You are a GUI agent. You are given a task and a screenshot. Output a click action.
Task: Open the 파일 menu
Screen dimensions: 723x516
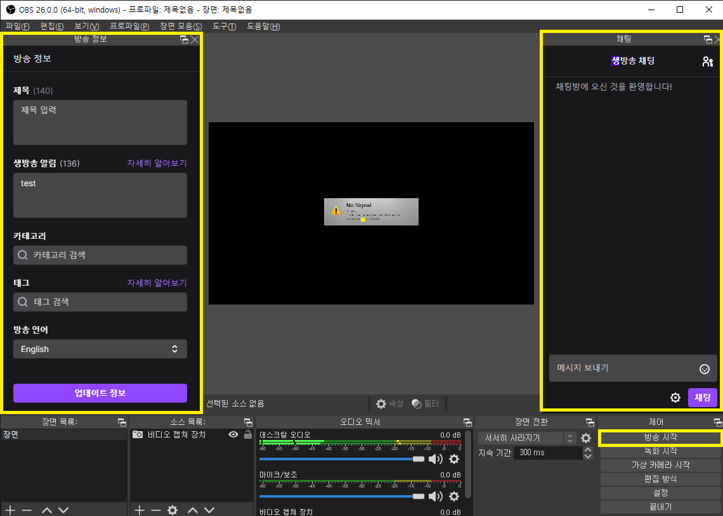coord(17,26)
